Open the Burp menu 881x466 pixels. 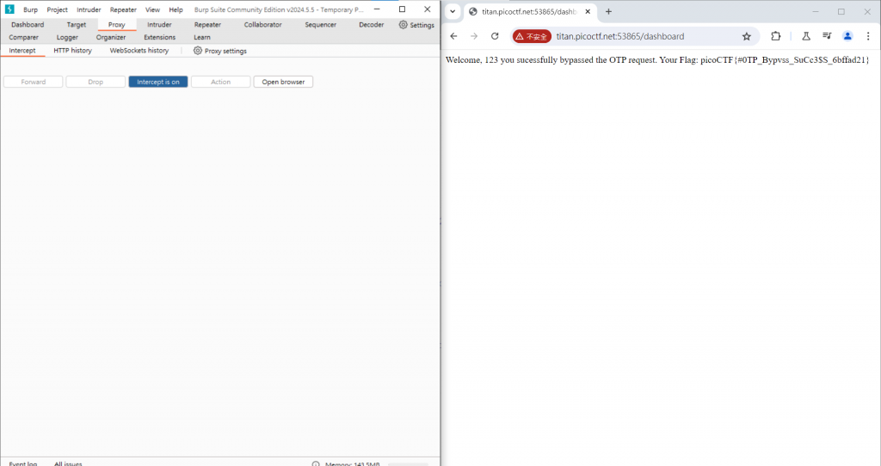(x=30, y=9)
